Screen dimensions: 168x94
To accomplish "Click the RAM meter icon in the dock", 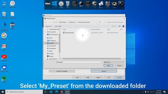I will coord(88,4).
